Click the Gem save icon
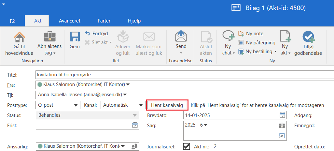This screenshot has width=334, height=151. (75, 37)
